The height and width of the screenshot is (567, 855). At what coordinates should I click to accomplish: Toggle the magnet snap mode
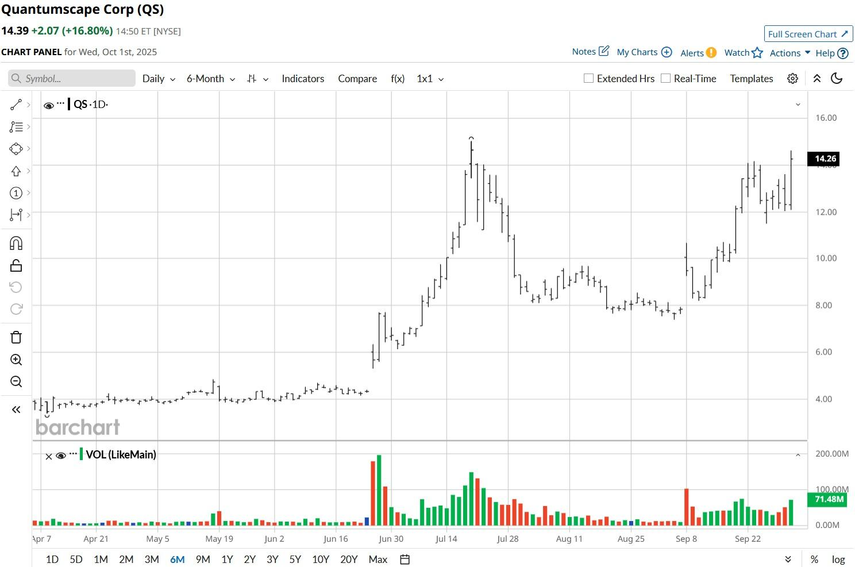pyautogui.click(x=16, y=244)
